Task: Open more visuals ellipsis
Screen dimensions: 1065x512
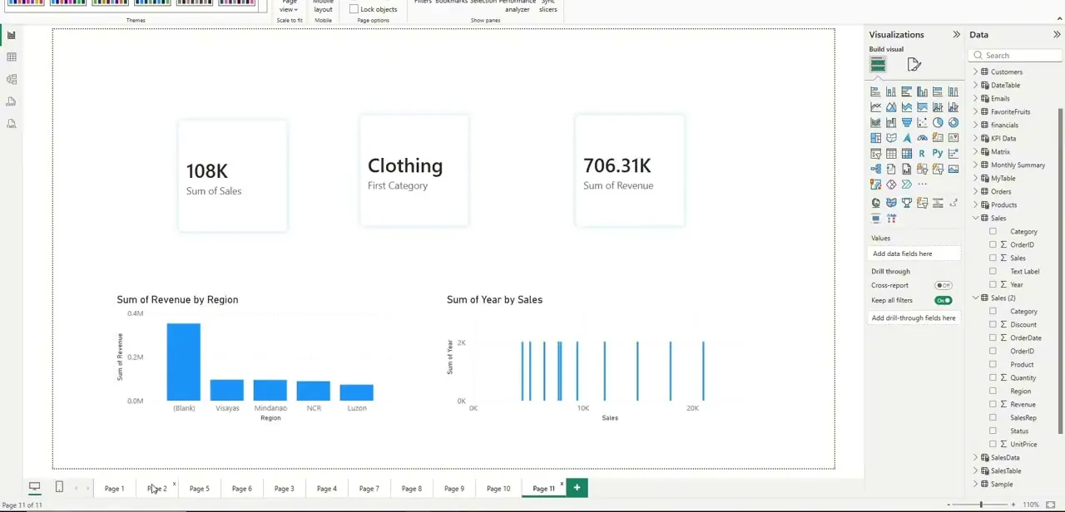Action: coord(922,185)
